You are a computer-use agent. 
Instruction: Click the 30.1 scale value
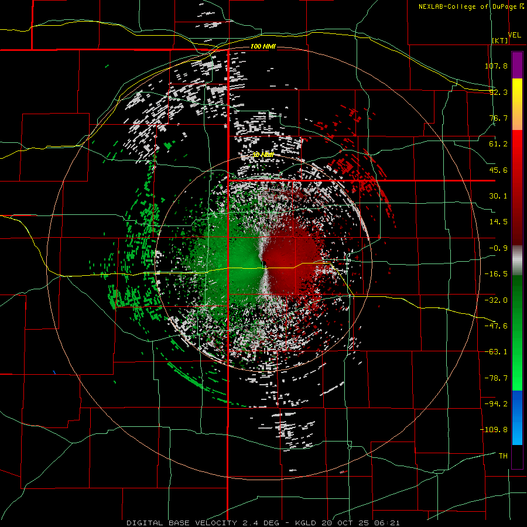498,196
